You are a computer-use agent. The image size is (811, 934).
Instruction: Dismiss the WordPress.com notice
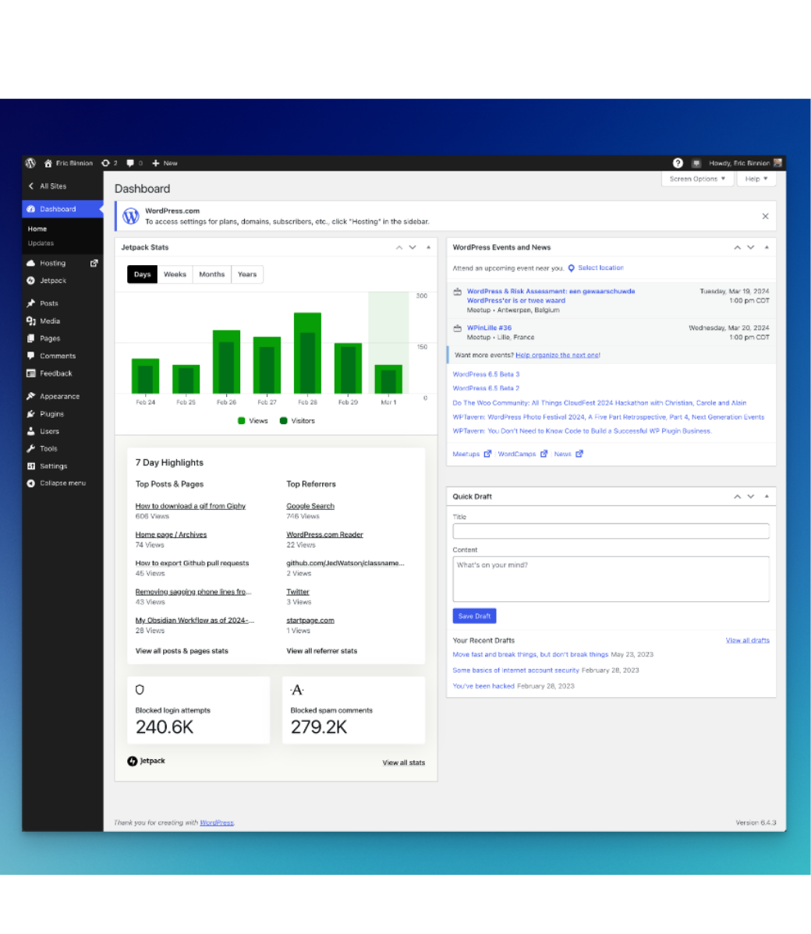(x=765, y=216)
